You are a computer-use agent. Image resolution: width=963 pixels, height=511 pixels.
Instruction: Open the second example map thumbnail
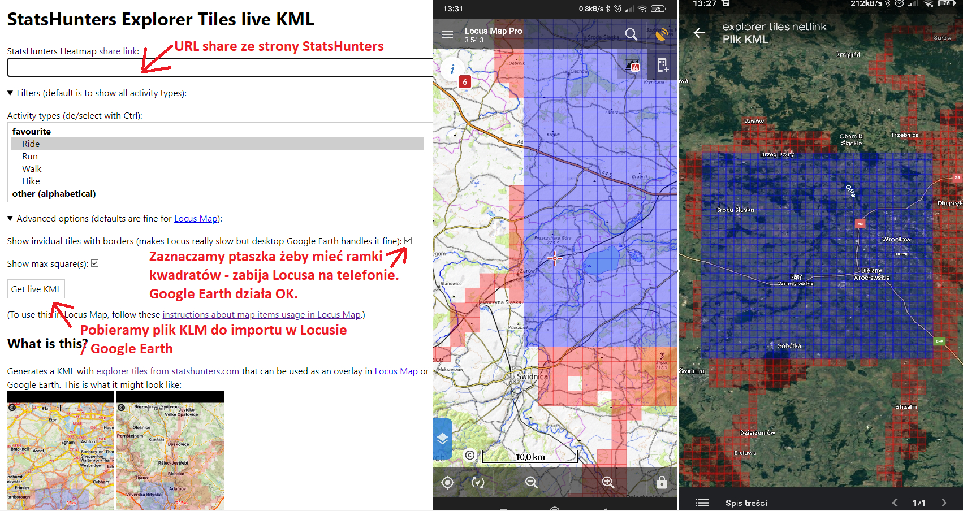pos(170,451)
